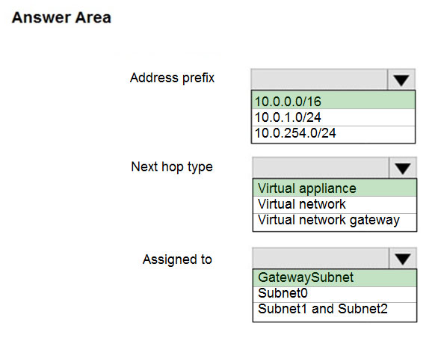Viewport: 429px width, 338px height.
Task: Choose 10.0.1.0/24 from the prefix list
Action: (x=333, y=117)
